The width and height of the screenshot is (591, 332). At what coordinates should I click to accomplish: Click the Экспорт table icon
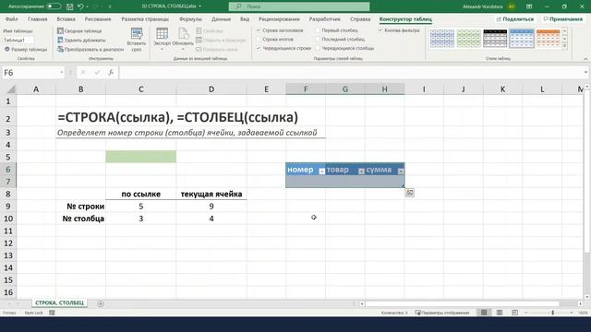click(163, 34)
